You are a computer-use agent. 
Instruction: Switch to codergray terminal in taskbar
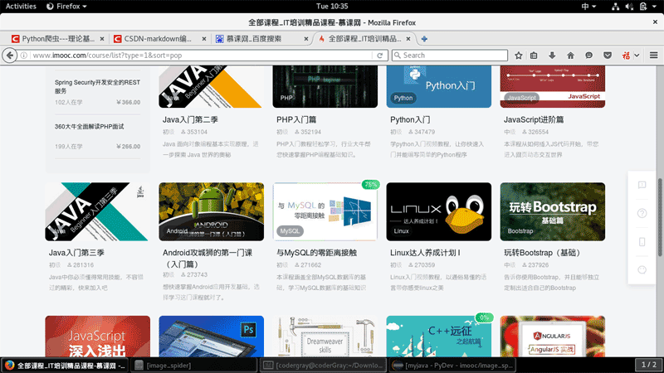point(323,365)
